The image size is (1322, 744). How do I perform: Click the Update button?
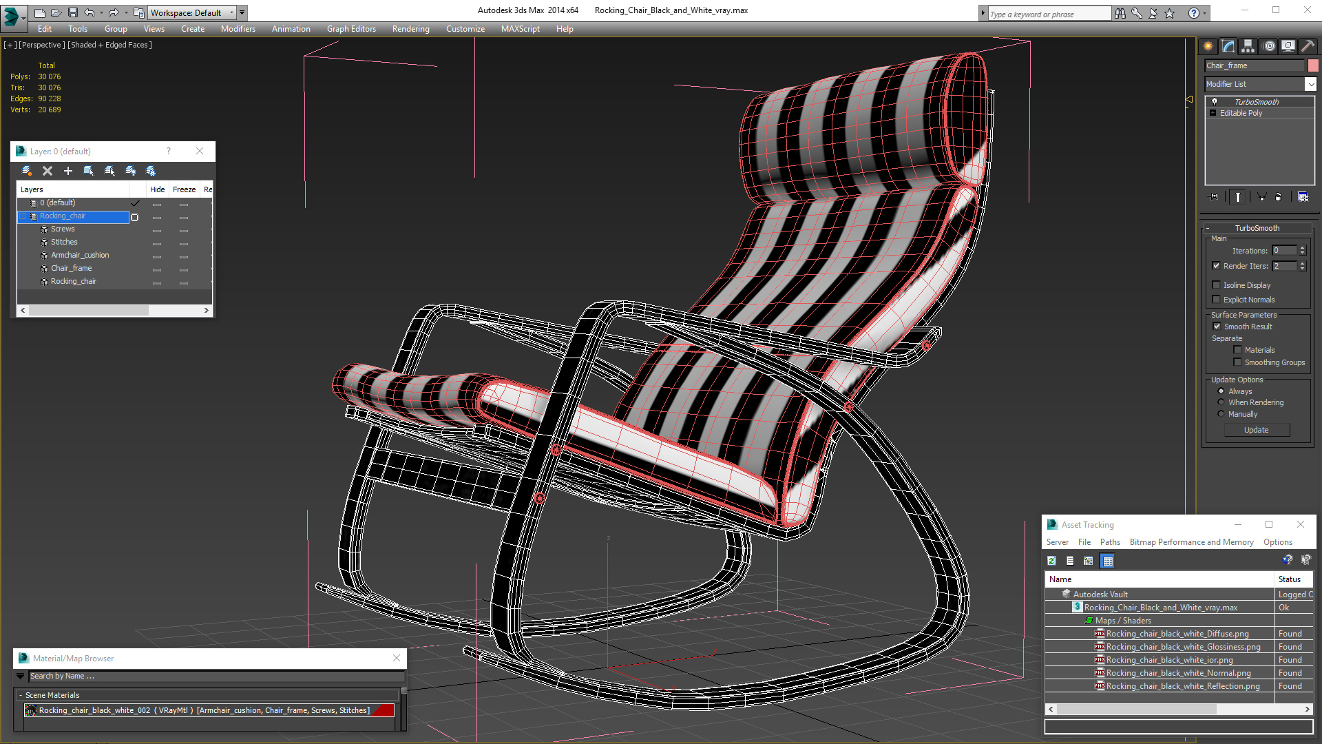[x=1257, y=430]
